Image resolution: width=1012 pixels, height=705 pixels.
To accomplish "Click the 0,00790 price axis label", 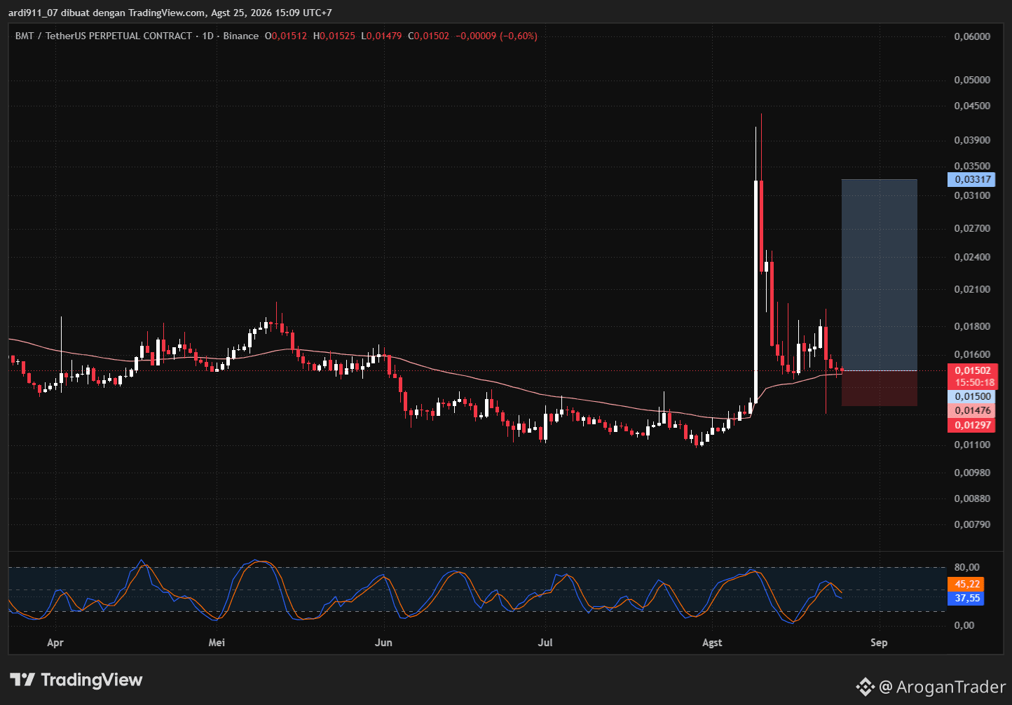I will [x=973, y=524].
